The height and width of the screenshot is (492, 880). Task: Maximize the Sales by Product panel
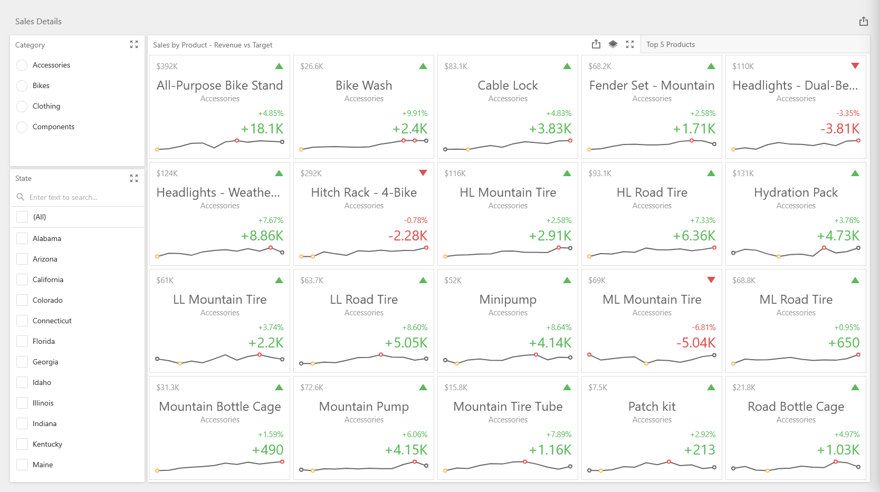click(x=630, y=44)
